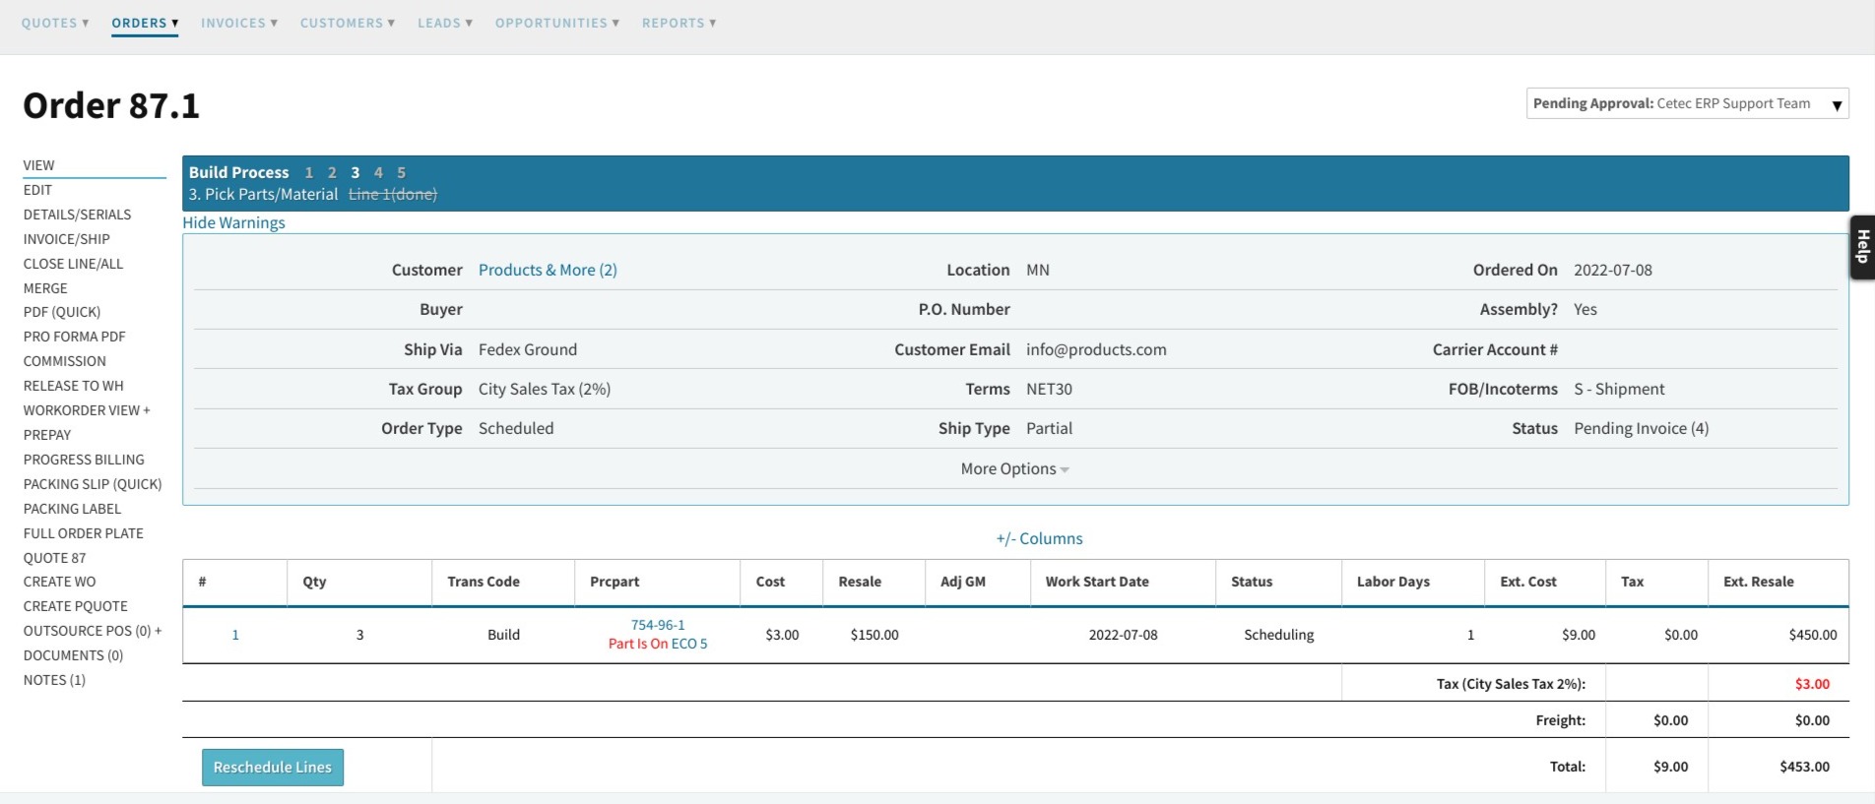Click the Prcpart column header
The image size is (1875, 804).
(x=614, y=582)
